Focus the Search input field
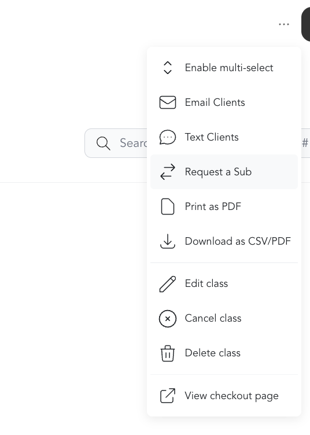This screenshot has height=435, width=310. [116, 143]
